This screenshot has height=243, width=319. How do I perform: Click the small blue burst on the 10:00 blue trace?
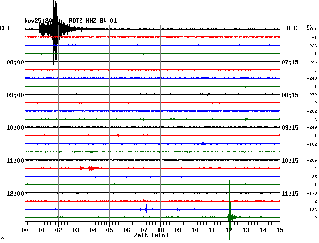tap(203, 144)
